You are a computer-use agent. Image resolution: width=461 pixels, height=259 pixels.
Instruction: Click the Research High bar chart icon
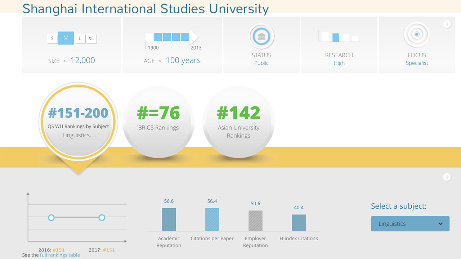(x=339, y=36)
